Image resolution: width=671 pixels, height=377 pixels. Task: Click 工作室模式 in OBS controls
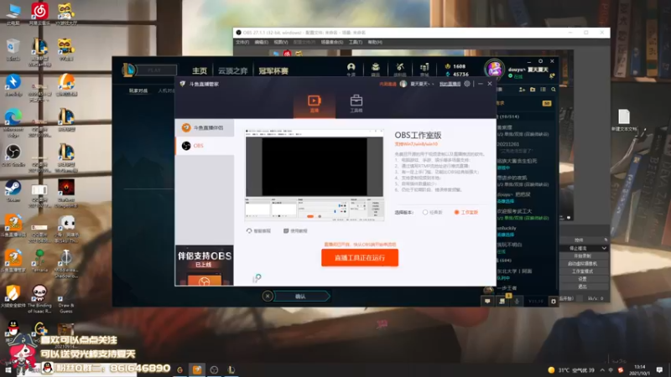(582, 271)
